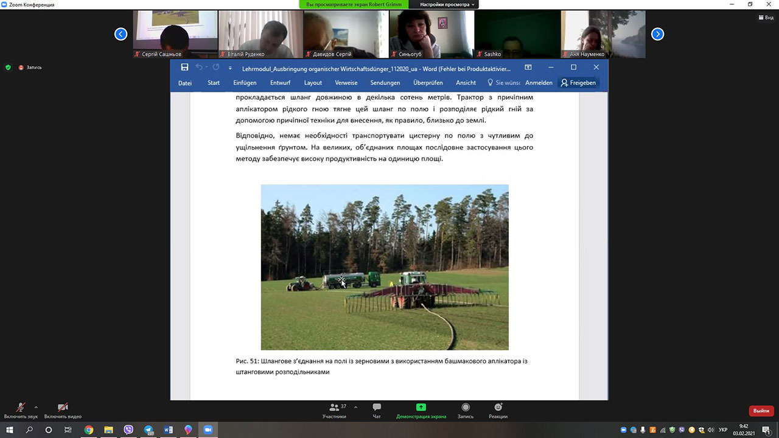This screenshot has height=438, width=779.
Task: Switch to Word from the taskbar
Action: [168, 429]
